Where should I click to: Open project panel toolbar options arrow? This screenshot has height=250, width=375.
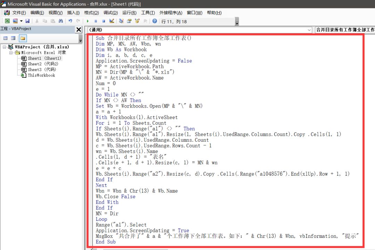(x=81, y=38)
